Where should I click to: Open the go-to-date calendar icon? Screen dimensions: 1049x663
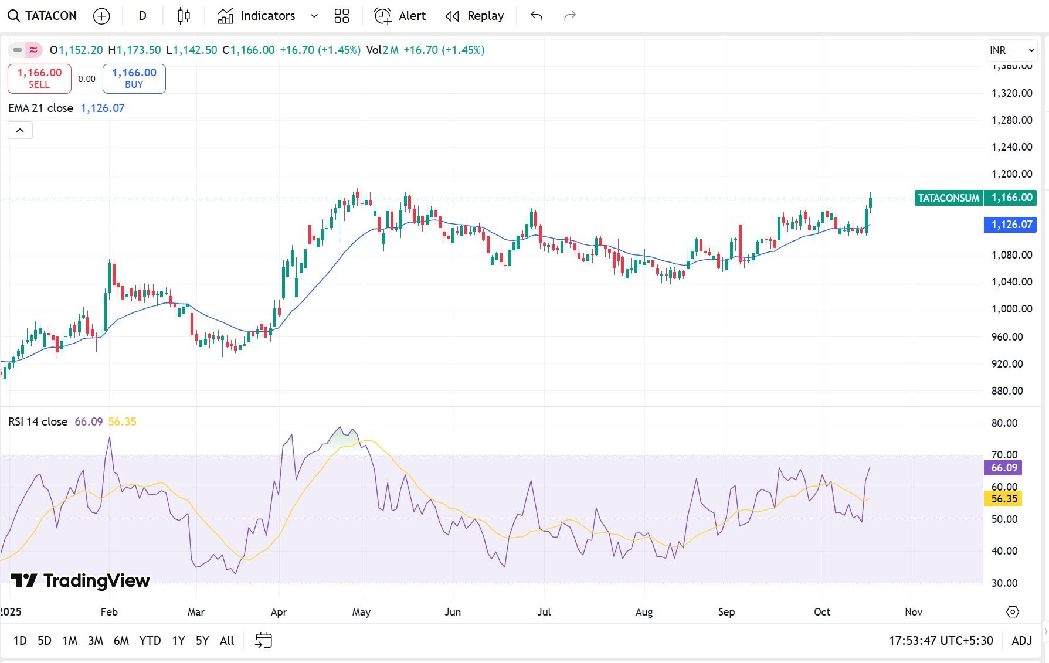(x=264, y=641)
